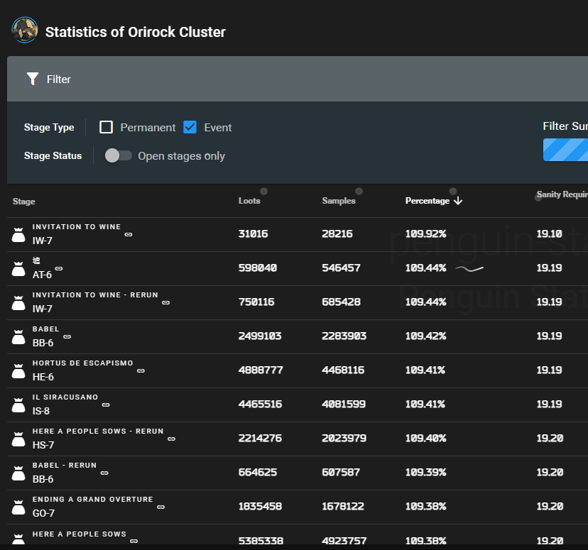Screen dimensions: 588x550
Task: Click the 2023979 samples value
Action: point(344,439)
